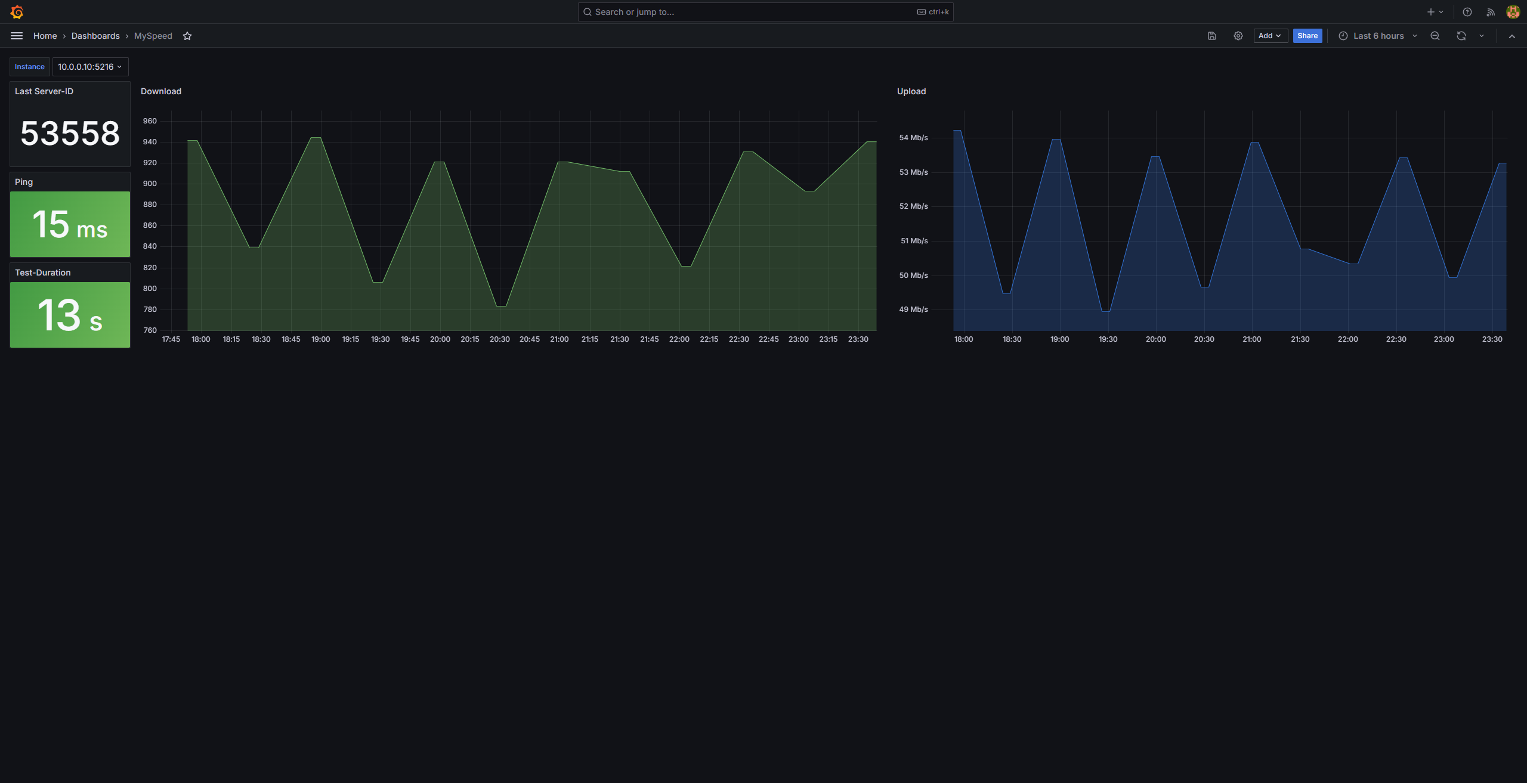Viewport: 1527px width, 783px height.
Task: Collapse the top toolbar with chevron
Action: coord(1512,36)
